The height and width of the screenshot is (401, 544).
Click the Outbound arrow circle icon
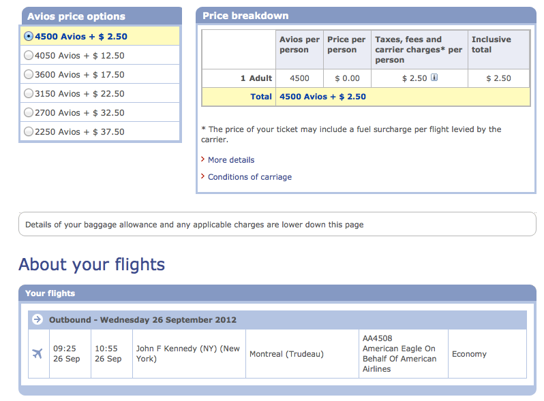click(37, 319)
